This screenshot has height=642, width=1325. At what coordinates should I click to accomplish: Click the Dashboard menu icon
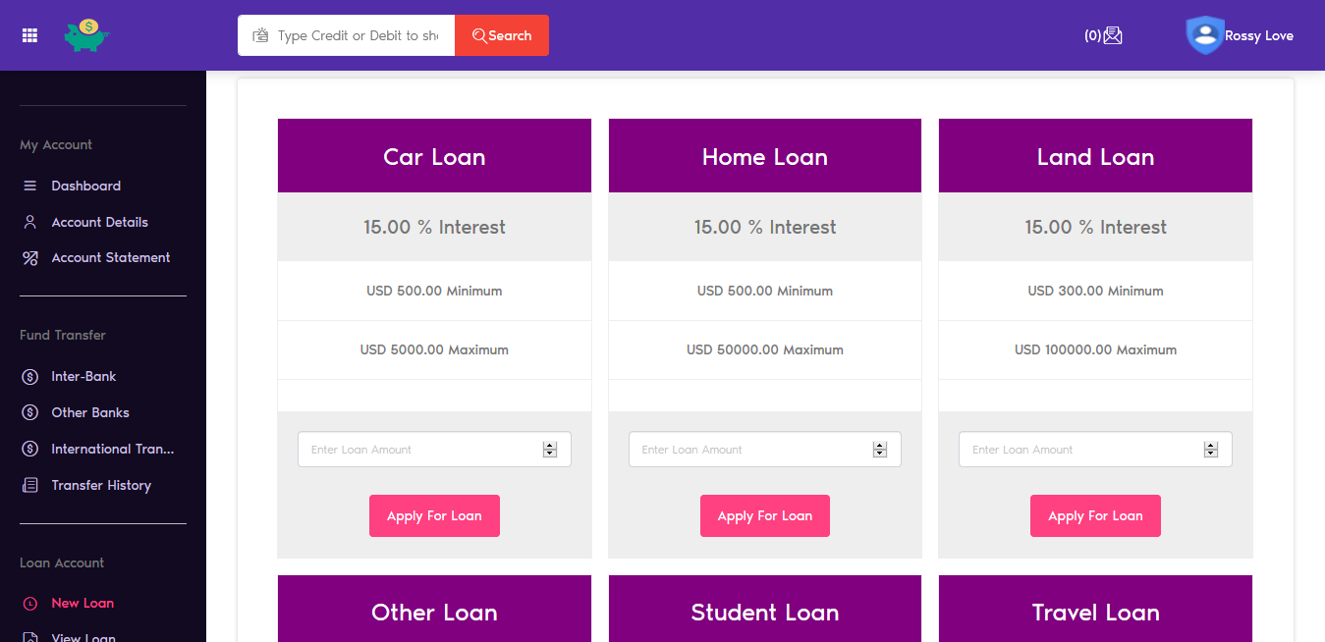(x=30, y=186)
